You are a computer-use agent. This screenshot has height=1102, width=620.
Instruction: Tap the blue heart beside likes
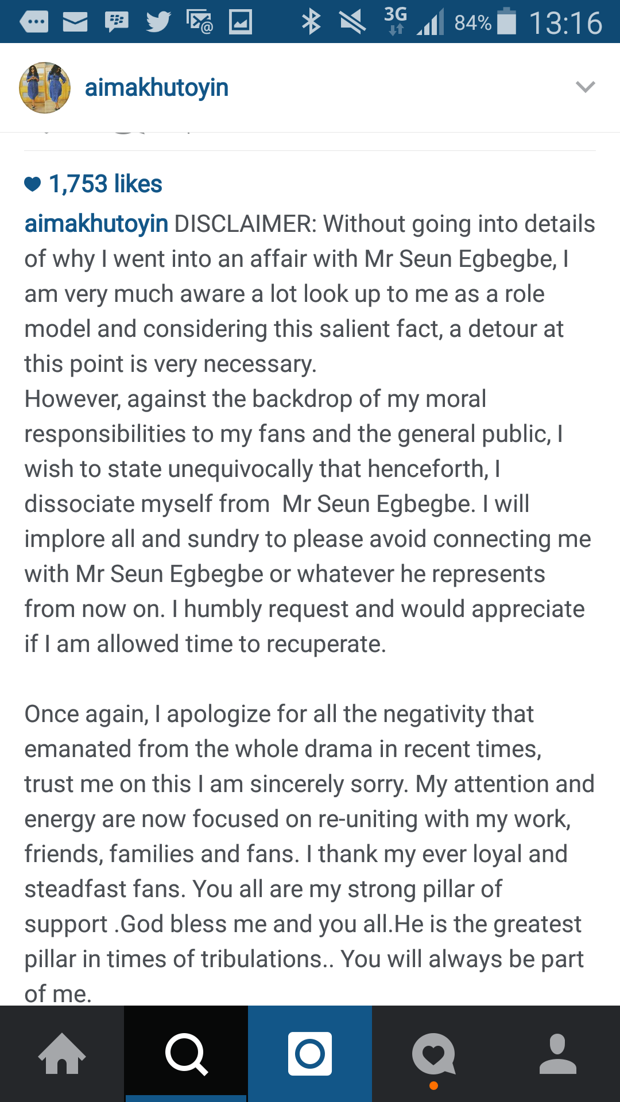click(x=33, y=184)
